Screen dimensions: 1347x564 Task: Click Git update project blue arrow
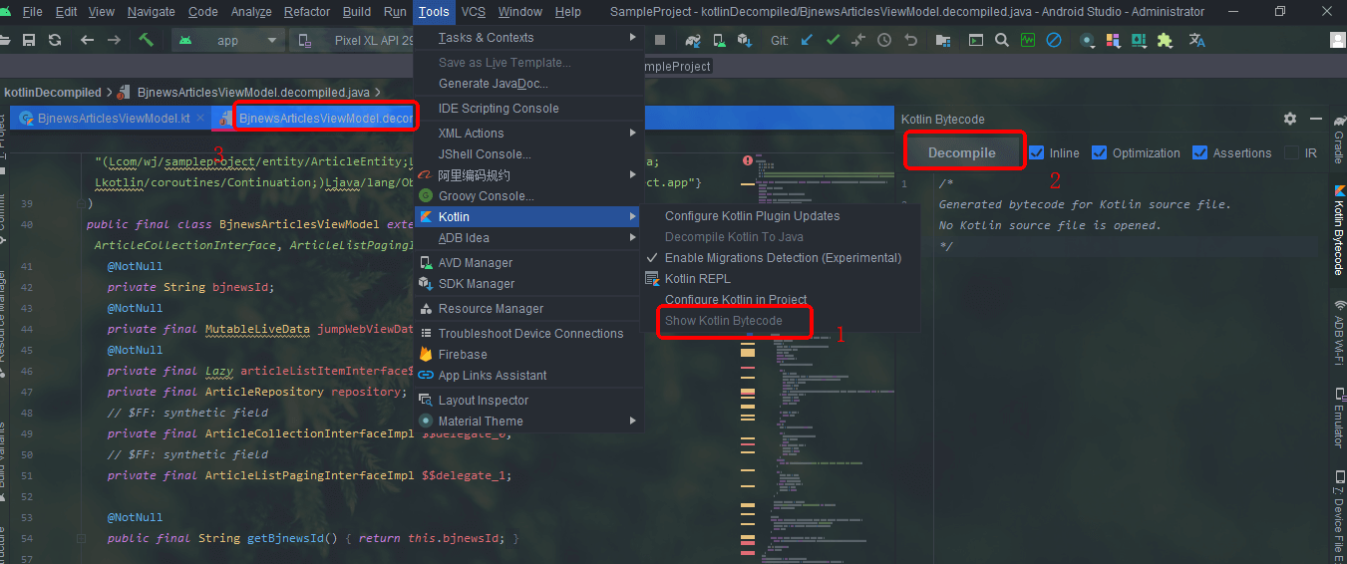[x=807, y=41]
